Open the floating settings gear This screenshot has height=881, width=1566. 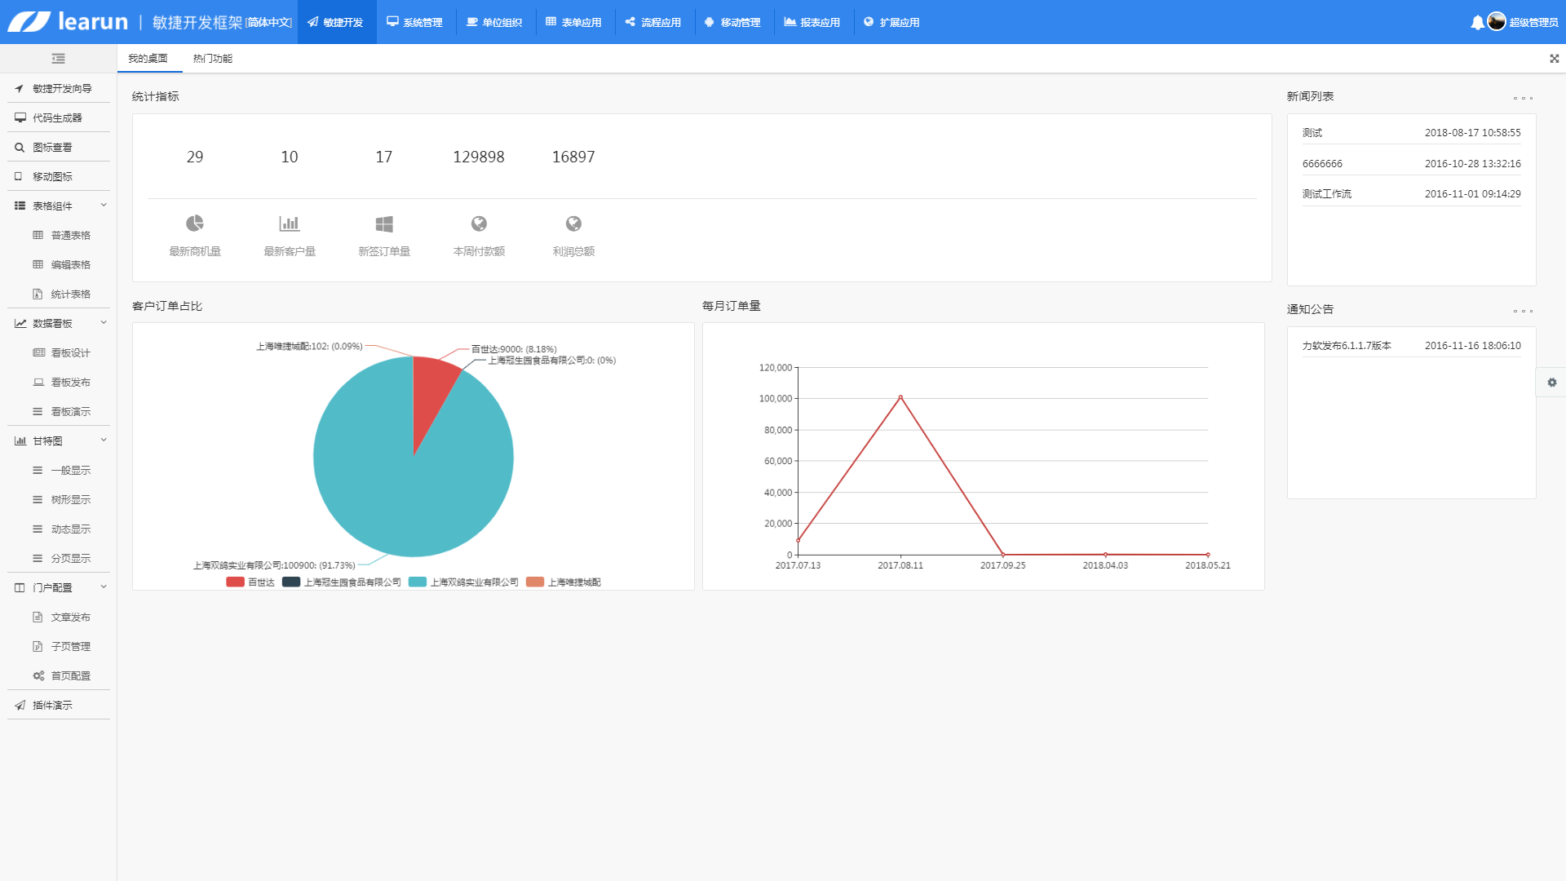(1552, 383)
